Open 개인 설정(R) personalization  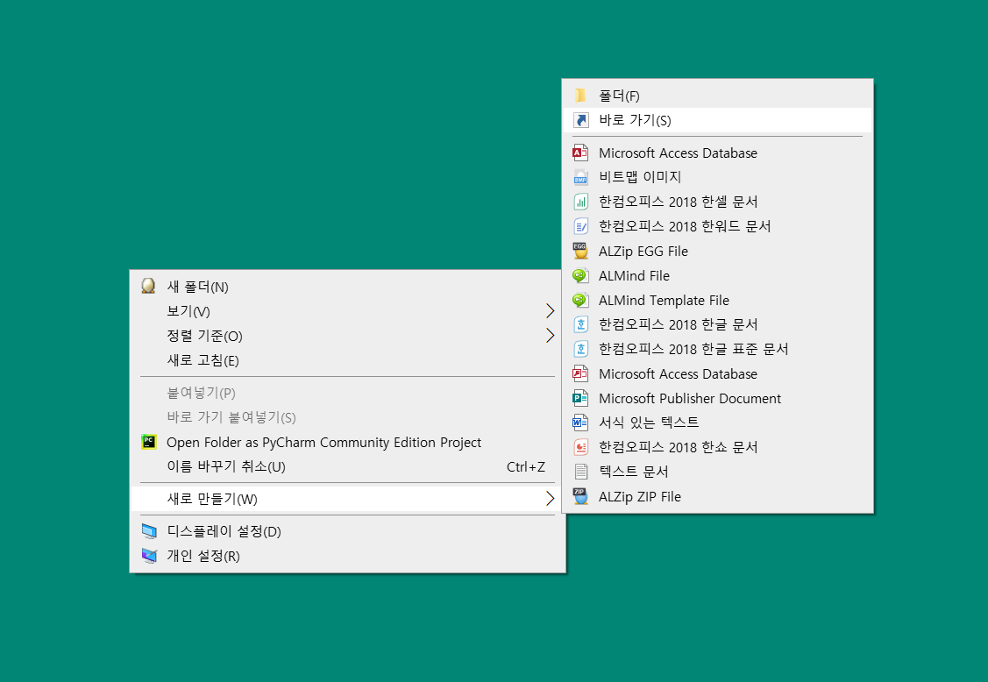[347, 556]
